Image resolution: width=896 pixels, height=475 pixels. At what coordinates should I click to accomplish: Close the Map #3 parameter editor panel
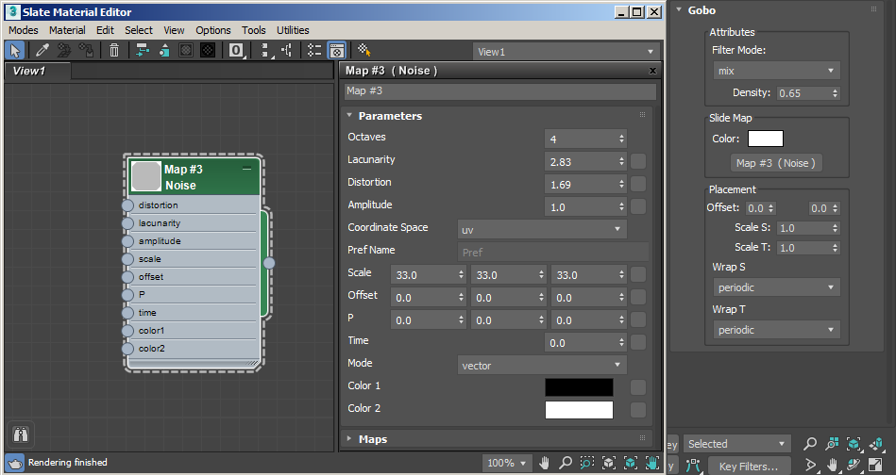pyautogui.click(x=652, y=71)
